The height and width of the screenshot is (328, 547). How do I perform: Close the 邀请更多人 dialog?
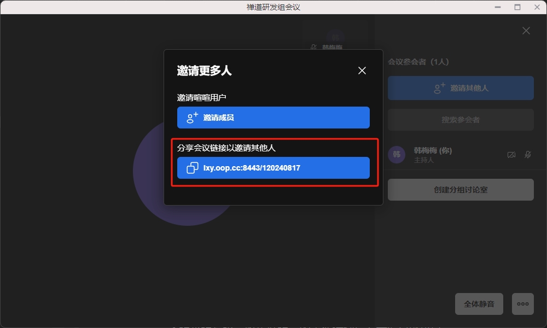point(362,71)
